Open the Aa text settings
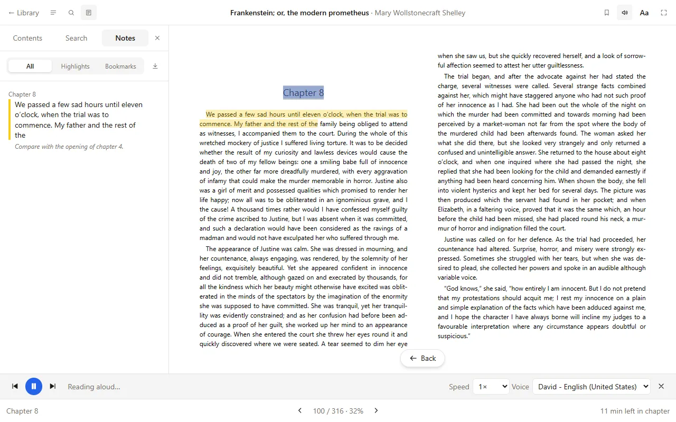This screenshot has width=676, height=422. (x=644, y=13)
